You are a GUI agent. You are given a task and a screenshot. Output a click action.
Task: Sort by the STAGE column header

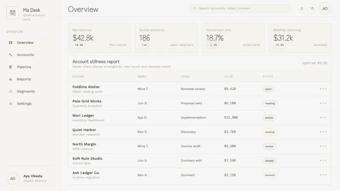(x=185, y=76)
